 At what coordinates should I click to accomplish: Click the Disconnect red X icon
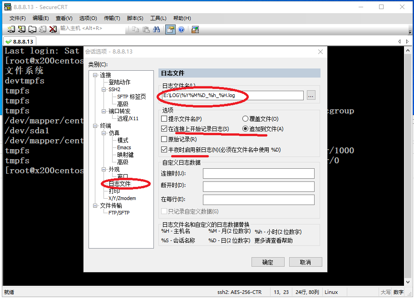[x=53, y=29]
